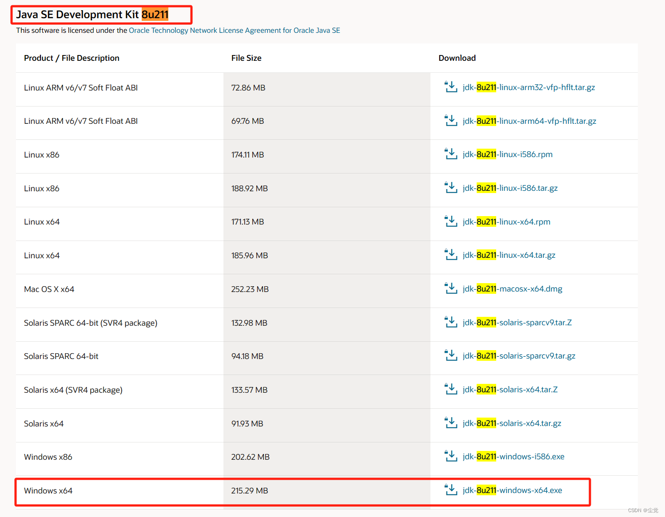Click download icon beside windows-i586.exe
The height and width of the screenshot is (517, 665).
[x=451, y=456]
